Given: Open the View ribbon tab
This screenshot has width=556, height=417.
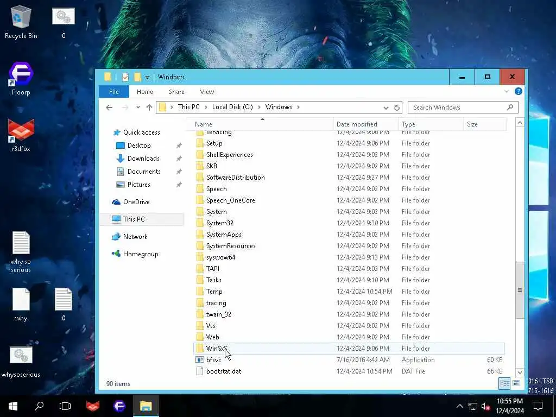Looking at the screenshot, I should [207, 92].
